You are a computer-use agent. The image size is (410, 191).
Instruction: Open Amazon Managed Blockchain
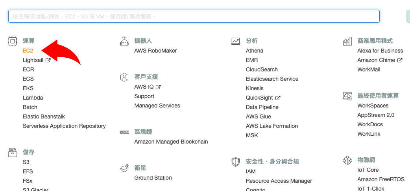[171, 142]
